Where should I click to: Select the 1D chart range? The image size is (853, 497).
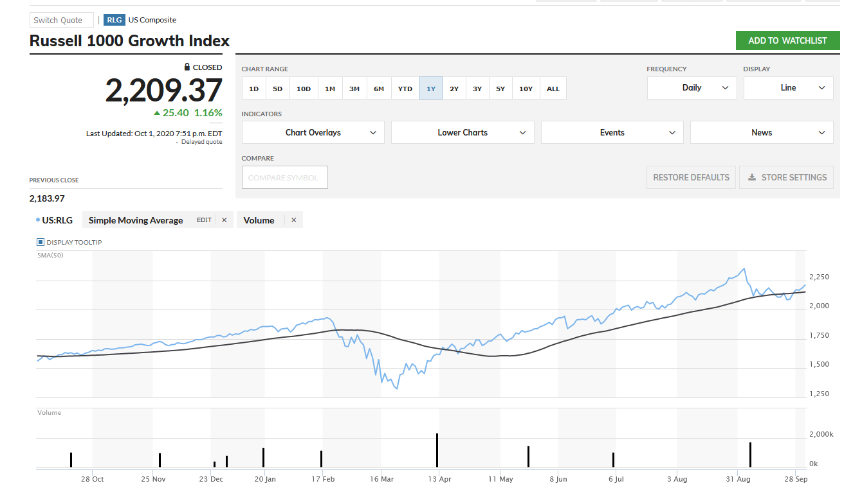[253, 89]
